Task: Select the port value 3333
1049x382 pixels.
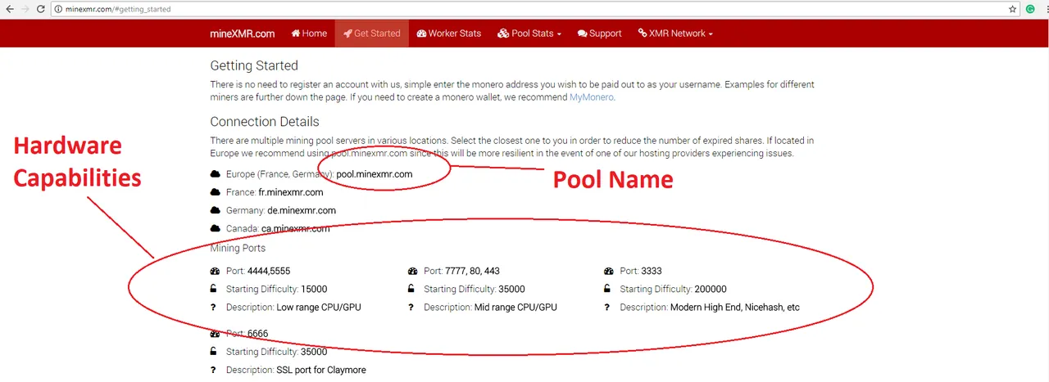Action: click(x=652, y=271)
